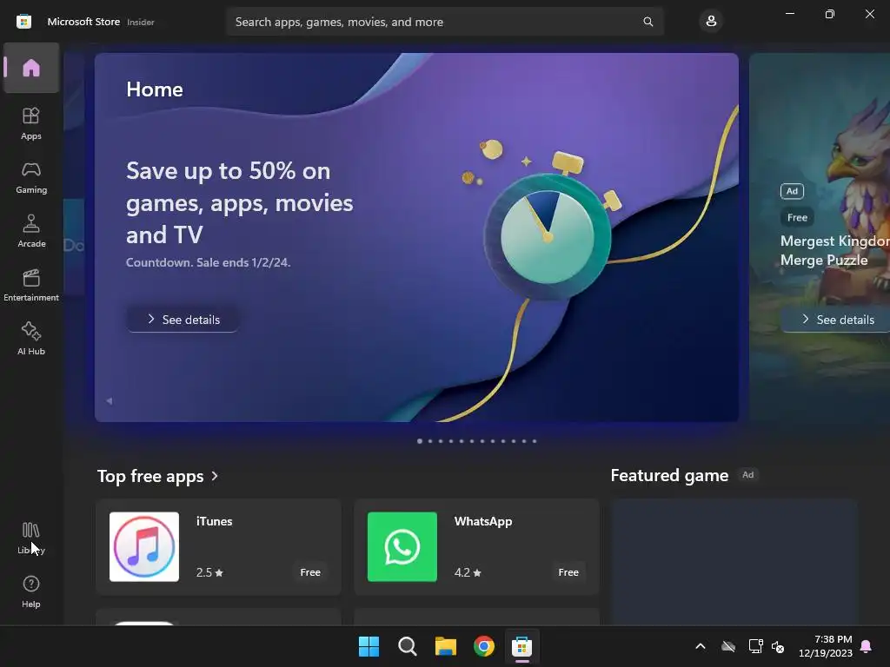Go to previous banner slide arrow
The height and width of the screenshot is (667, 890).
point(109,401)
